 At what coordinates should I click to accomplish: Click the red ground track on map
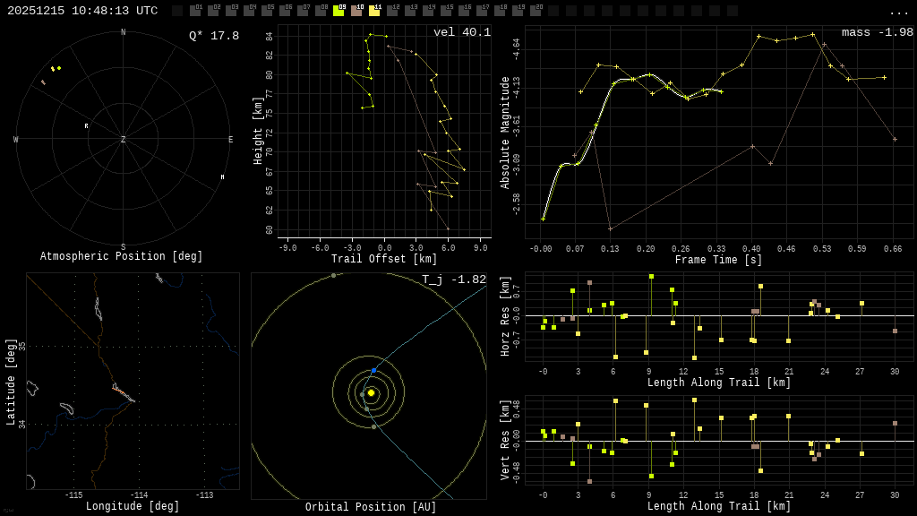point(123,392)
